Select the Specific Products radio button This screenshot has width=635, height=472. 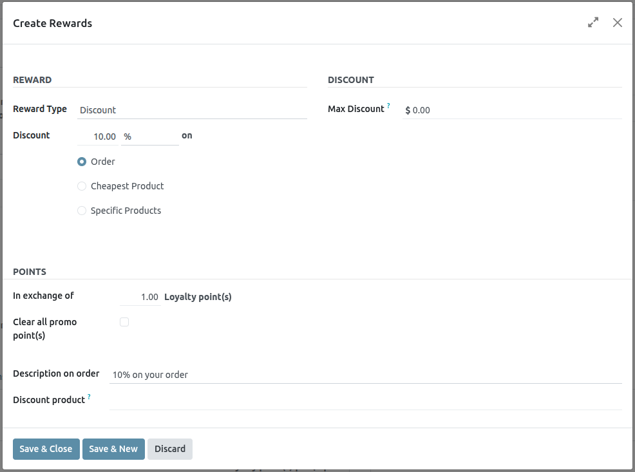coord(82,211)
